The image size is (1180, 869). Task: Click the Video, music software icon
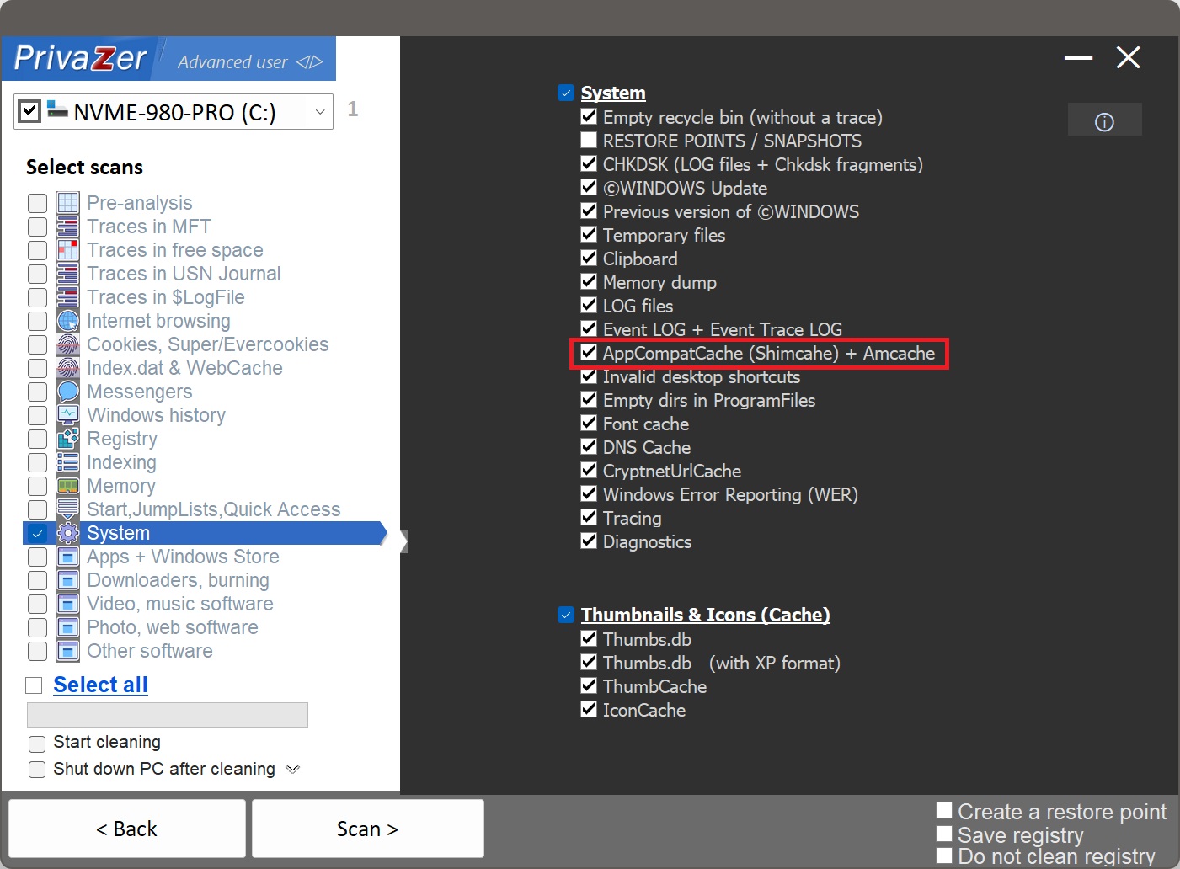tap(68, 604)
